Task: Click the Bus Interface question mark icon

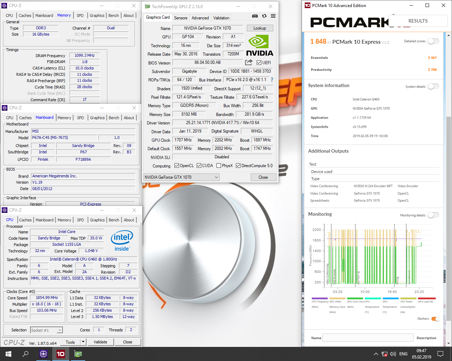Action: click(x=272, y=80)
